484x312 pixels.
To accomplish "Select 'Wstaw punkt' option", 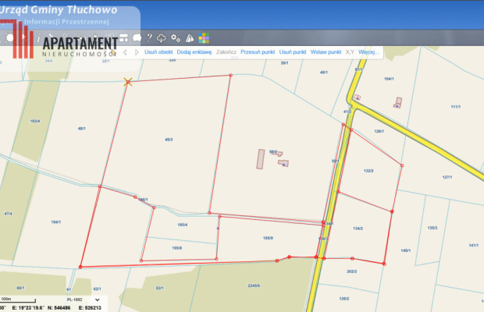I will pyautogui.click(x=326, y=52).
